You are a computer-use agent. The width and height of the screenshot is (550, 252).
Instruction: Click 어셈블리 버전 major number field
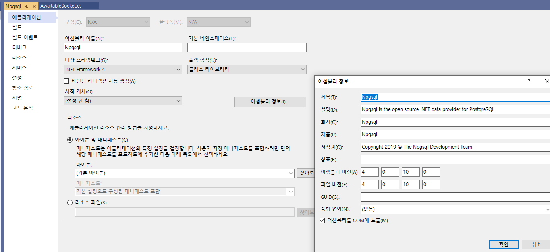pyautogui.click(x=369, y=172)
